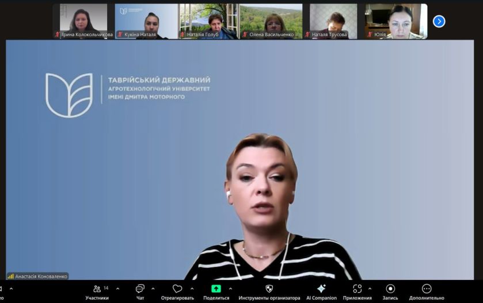Click the Анастасія Коноваленко speaker name label

pyautogui.click(x=41, y=277)
